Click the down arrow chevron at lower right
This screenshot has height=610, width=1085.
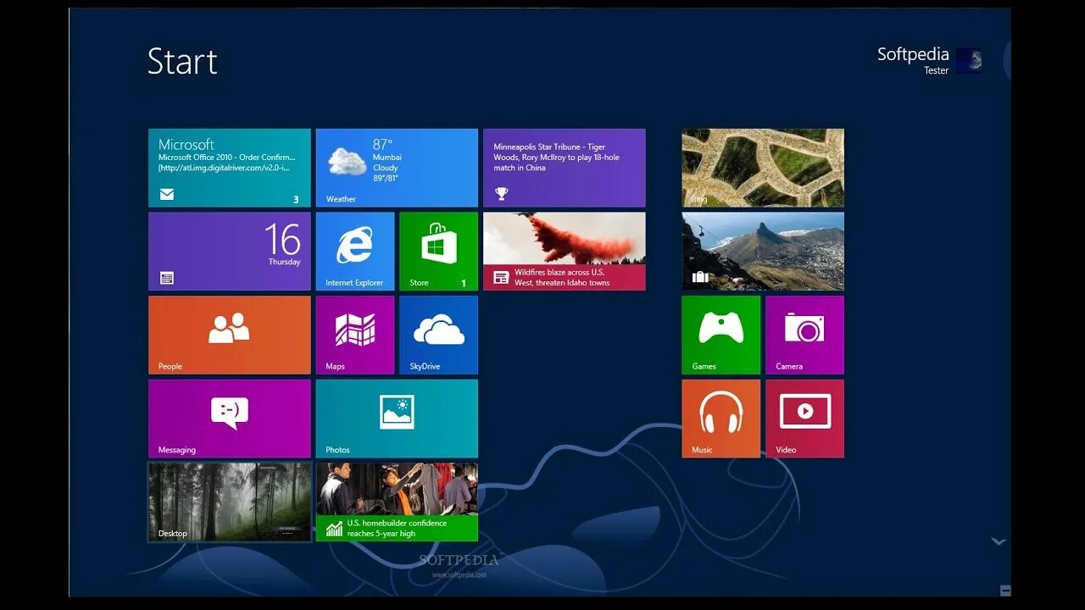999,541
